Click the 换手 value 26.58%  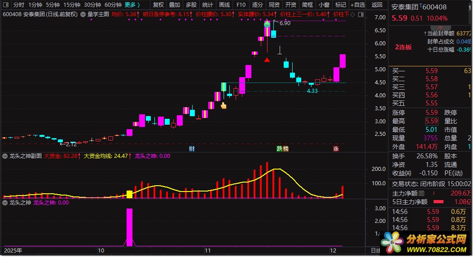pos(427,156)
